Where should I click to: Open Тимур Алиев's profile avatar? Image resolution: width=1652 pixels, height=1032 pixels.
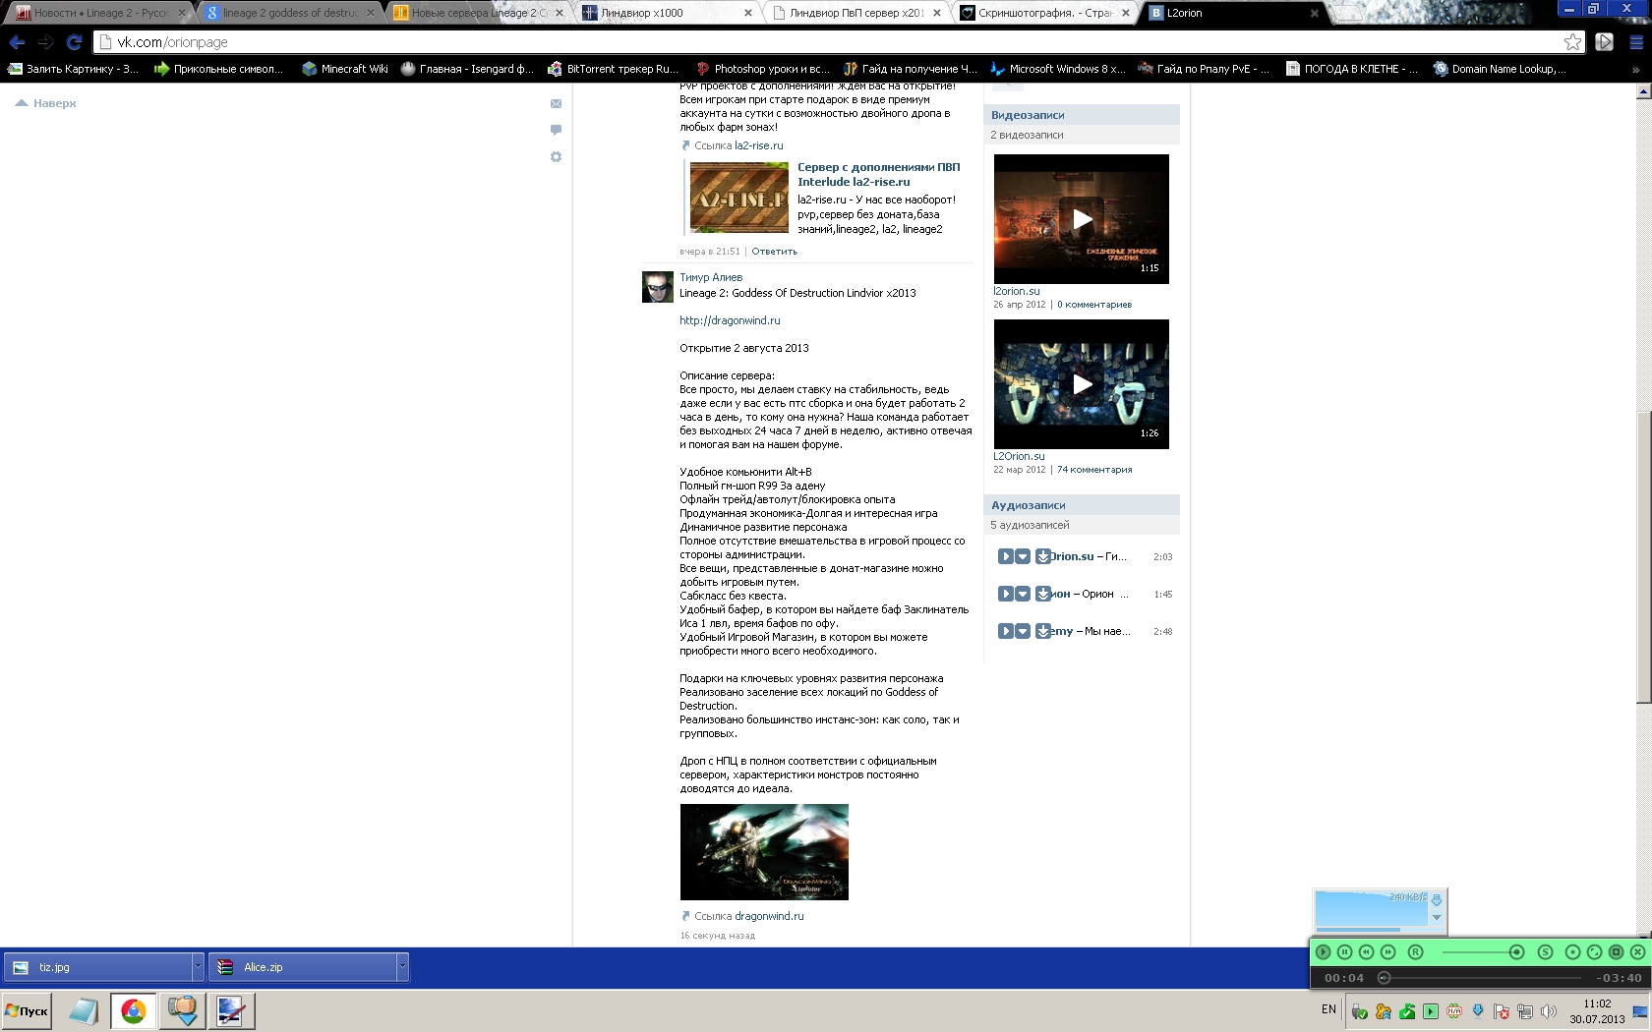[658, 287]
